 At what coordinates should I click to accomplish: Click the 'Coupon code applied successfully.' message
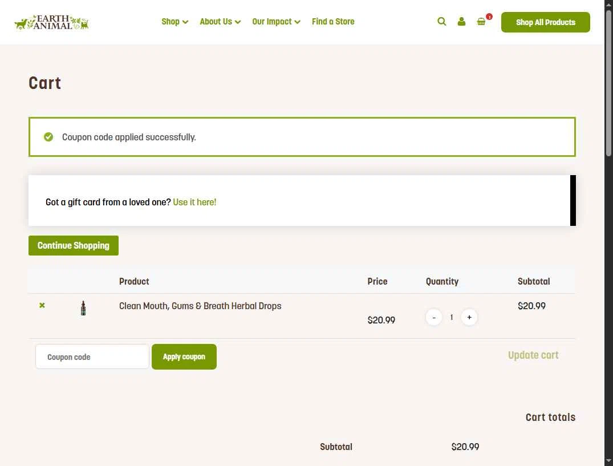point(129,137)
